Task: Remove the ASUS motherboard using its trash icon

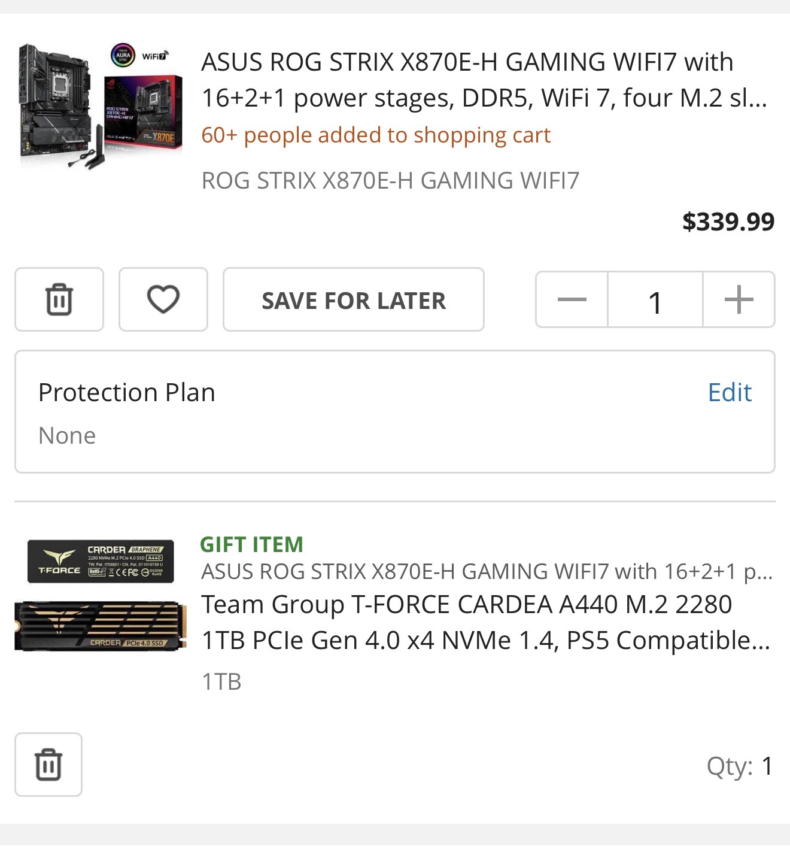Action: point(59,299)
